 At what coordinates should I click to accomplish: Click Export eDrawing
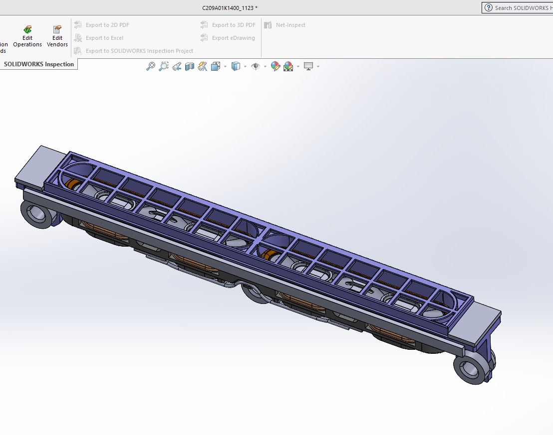click(228, 38)
